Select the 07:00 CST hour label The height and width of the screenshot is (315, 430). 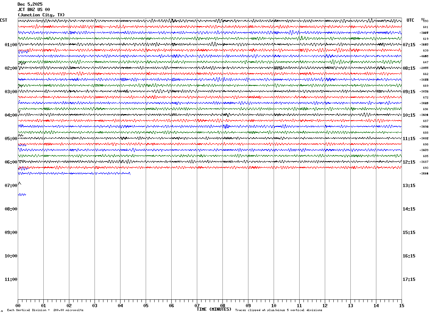coord(11,186)
